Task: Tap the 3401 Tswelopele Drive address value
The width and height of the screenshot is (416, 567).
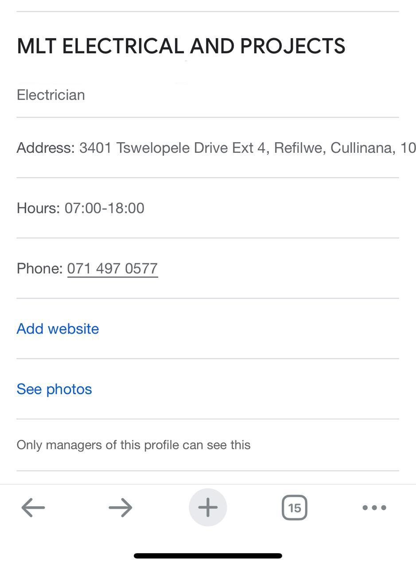Action: click(151, 148)
